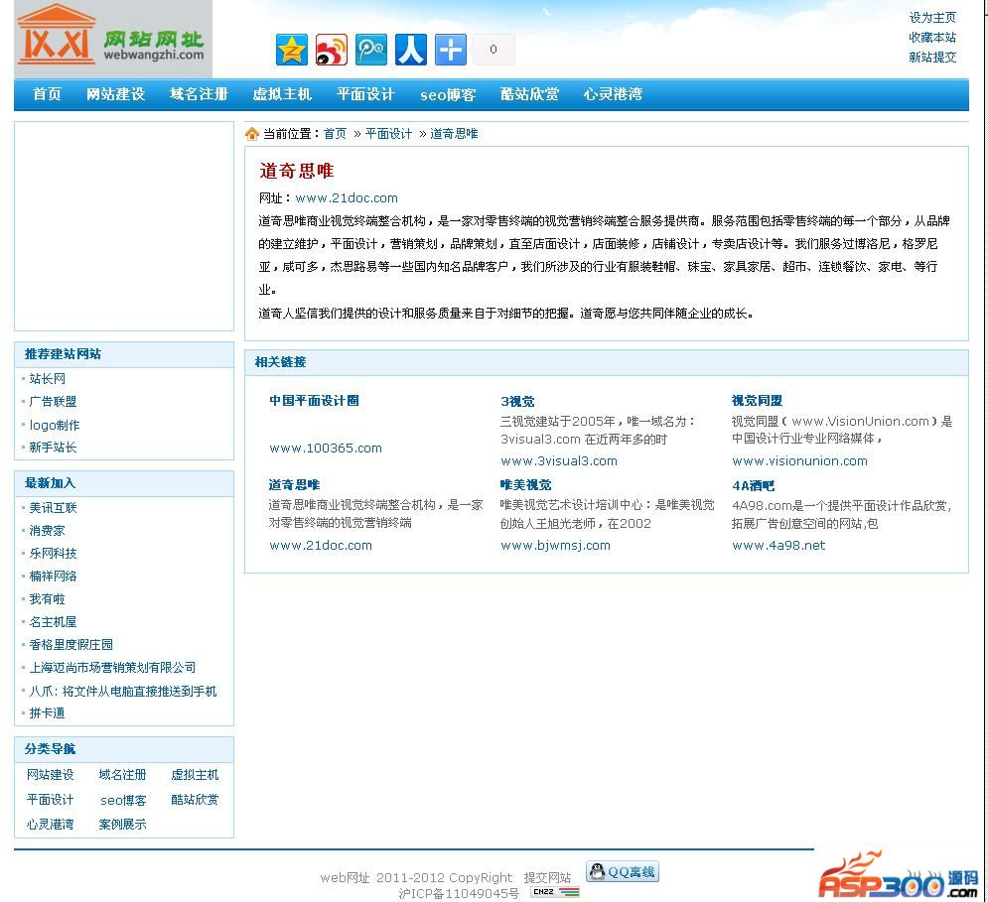Open the 首页 navigation menu item
Viewport: 988px width, 902px height.
(x=48, y=94)
